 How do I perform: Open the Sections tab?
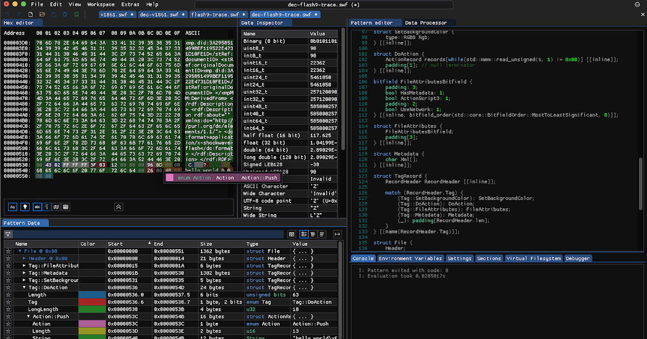click(x=489, y=258)
